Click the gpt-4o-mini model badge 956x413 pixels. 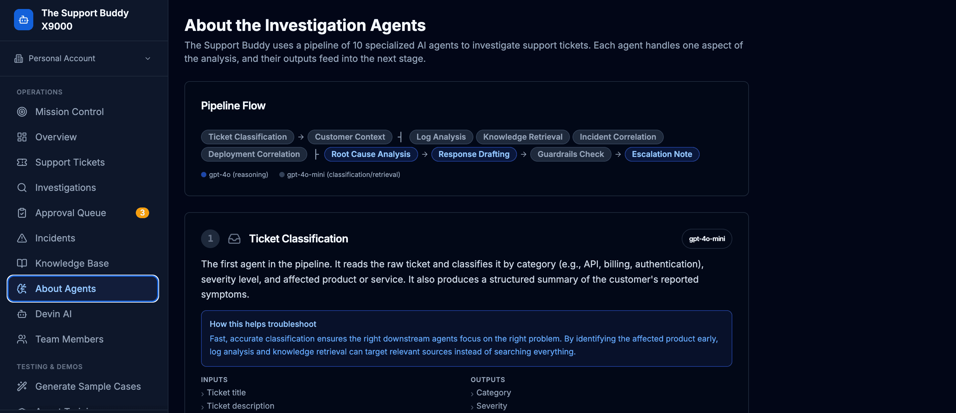point(707,239)
